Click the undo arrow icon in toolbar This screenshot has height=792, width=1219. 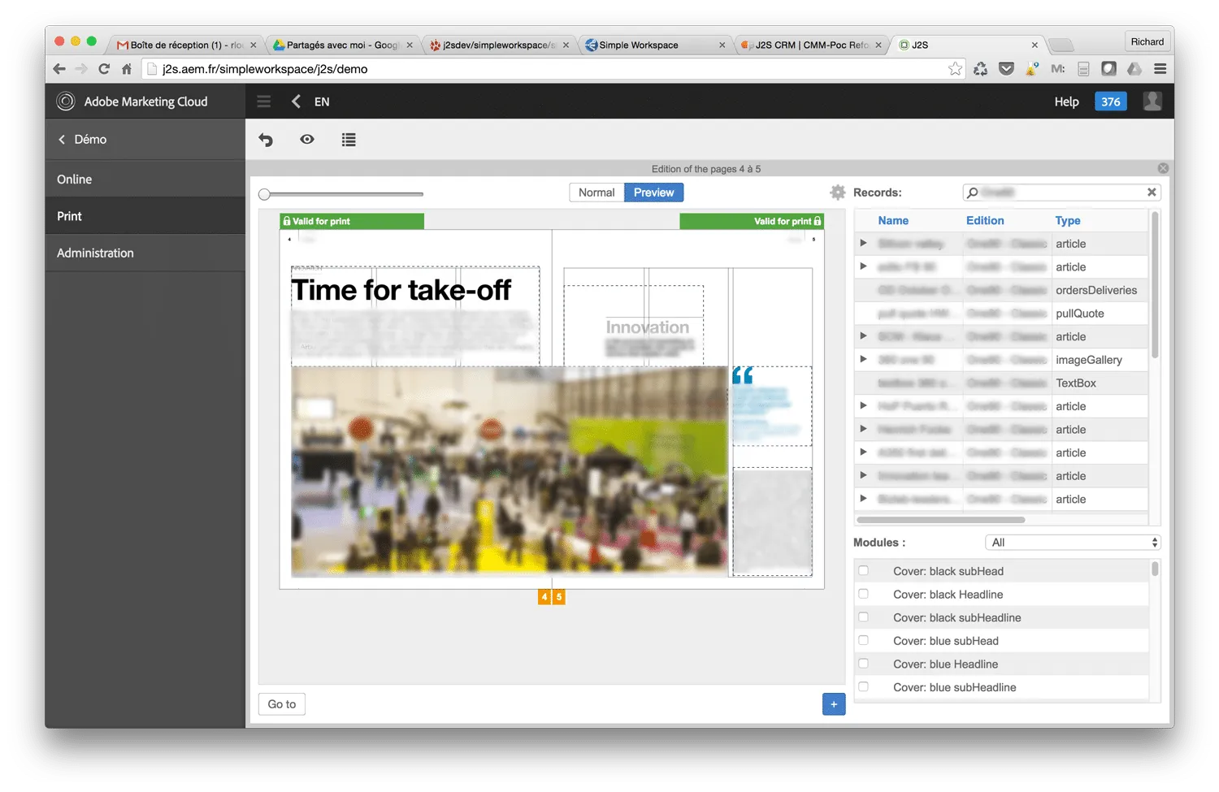(266, 140)
